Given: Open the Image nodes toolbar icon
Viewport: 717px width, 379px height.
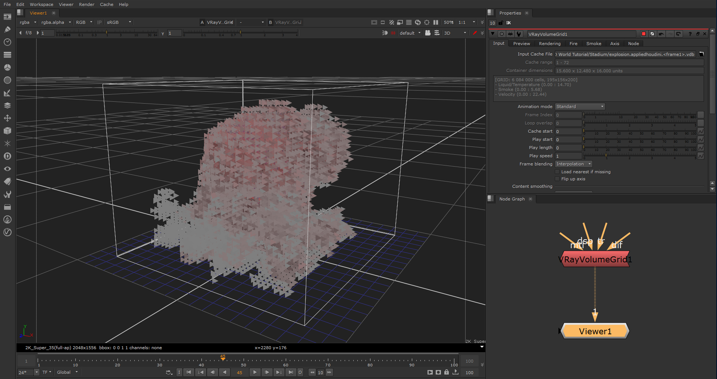Looking at the screenshot, I should pos(7,17).
